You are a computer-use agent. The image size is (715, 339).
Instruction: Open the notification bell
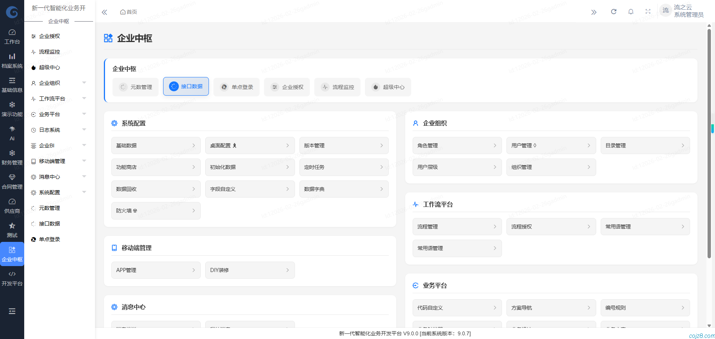point(630,12)
